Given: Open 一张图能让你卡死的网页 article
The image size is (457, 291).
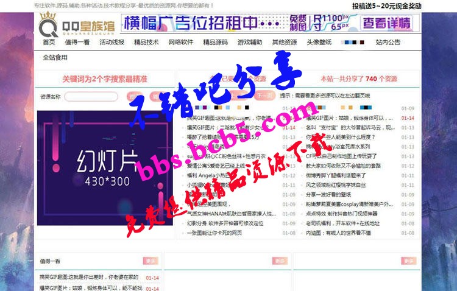Looking at the screenshot, I should (x=214, y=233).
